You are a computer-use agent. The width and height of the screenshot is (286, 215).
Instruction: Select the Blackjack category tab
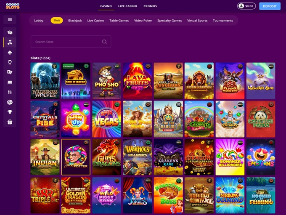pyautogui.click(x=75, y=21)
